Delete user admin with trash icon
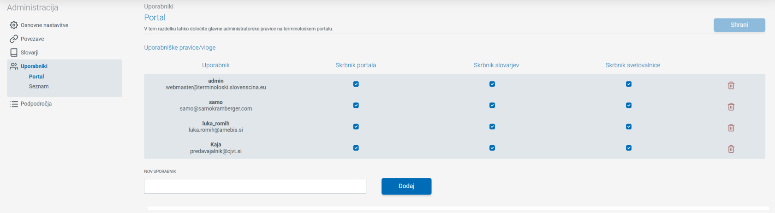The image size is (775, 213). click(x=731, y=85)
